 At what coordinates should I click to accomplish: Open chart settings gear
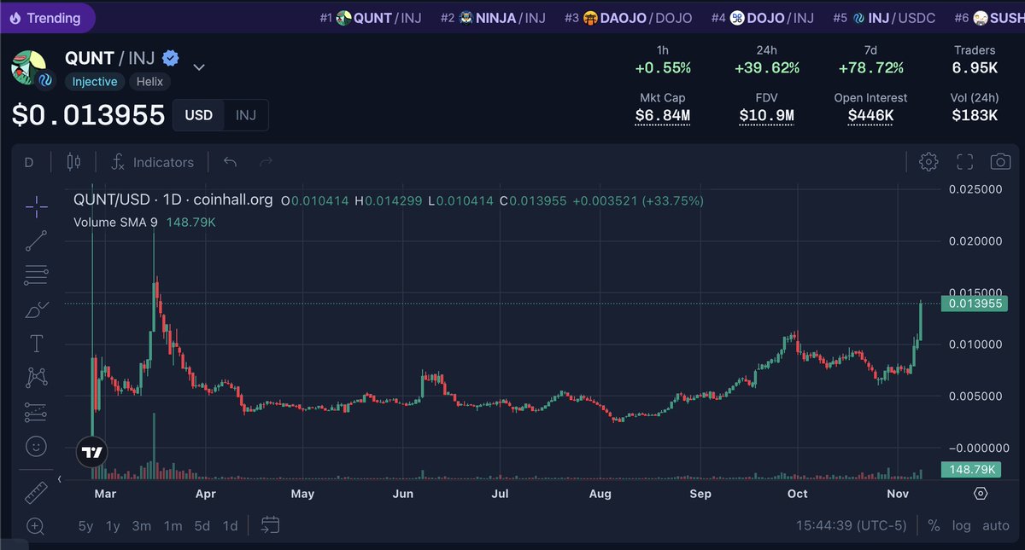point(928,162)
